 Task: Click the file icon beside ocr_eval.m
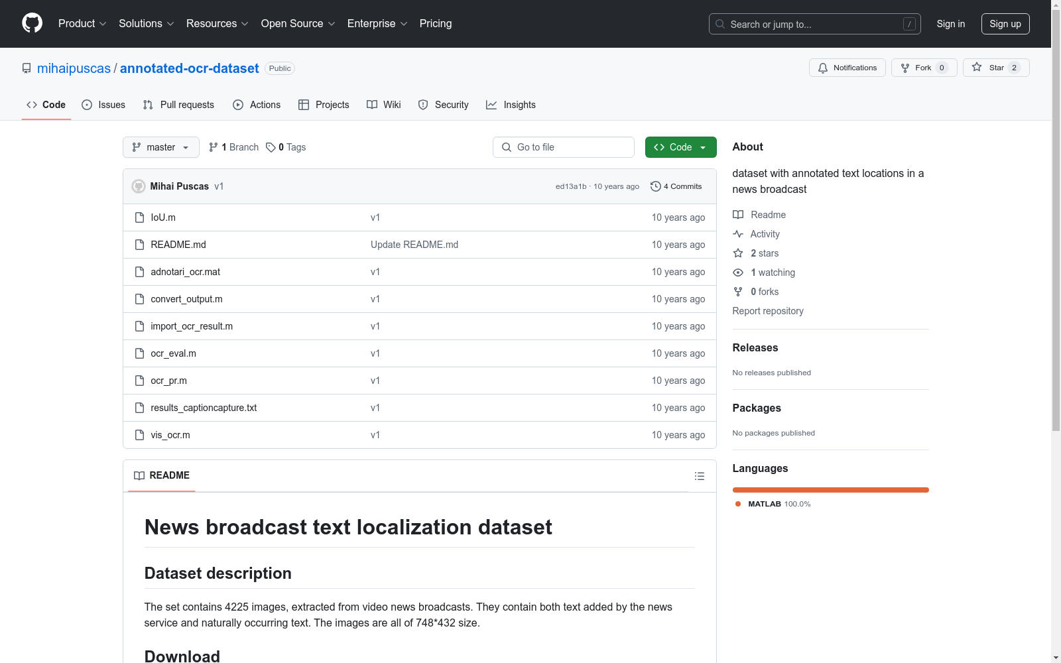[x=139, y=353]
